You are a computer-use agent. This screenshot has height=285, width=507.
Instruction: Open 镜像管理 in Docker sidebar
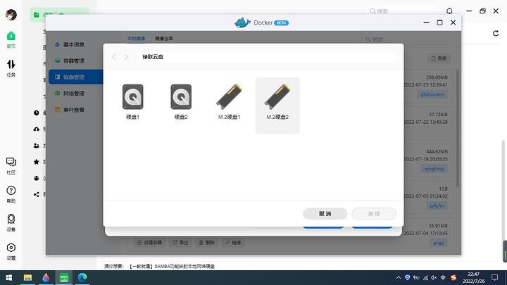click(75, 77)
